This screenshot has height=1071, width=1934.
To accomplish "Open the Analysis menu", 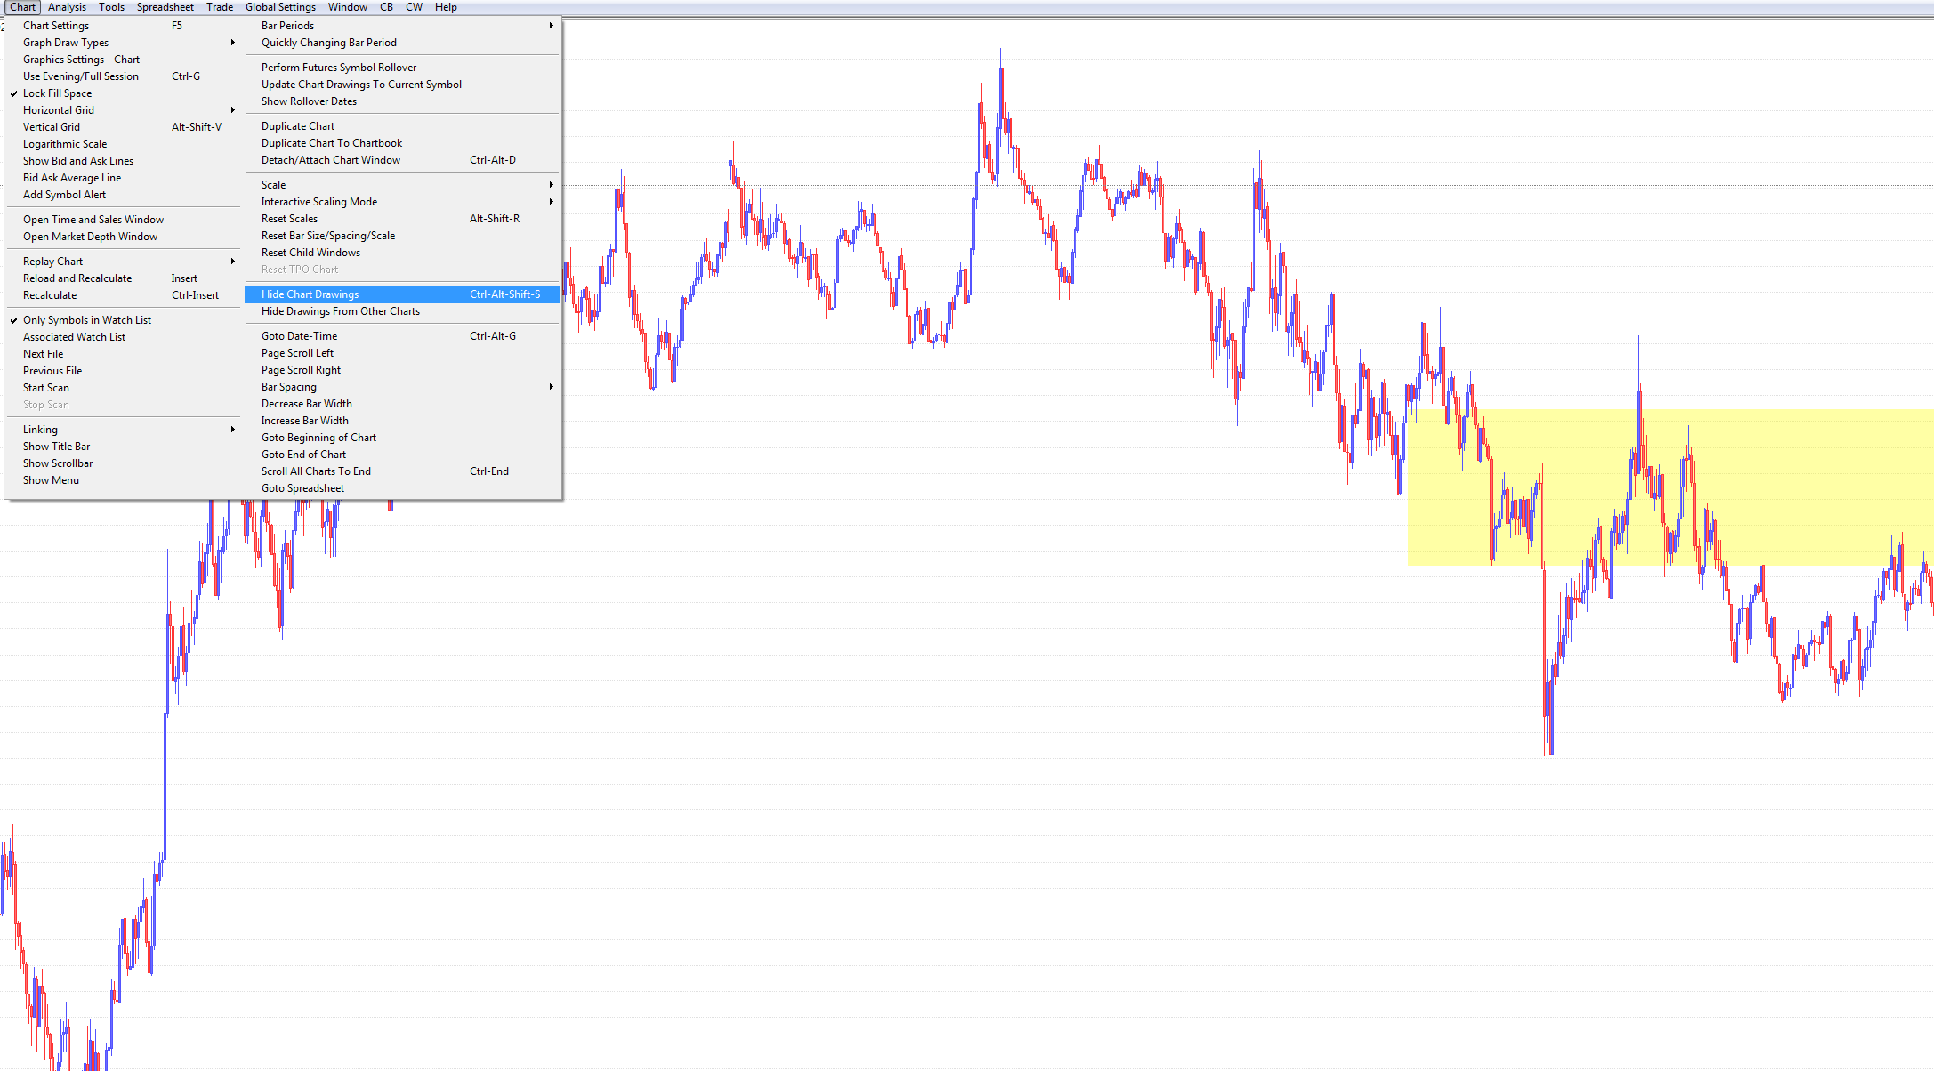I will tap(67, 7).
